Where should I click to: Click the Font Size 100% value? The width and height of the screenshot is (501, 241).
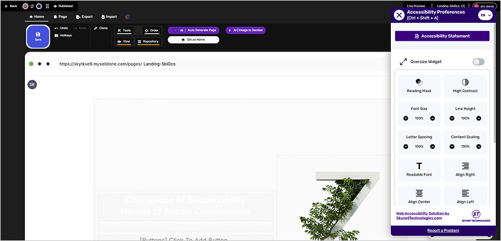click(x=419, y=118)
